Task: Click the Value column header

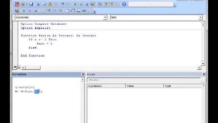Action: (x=144, y=86)
